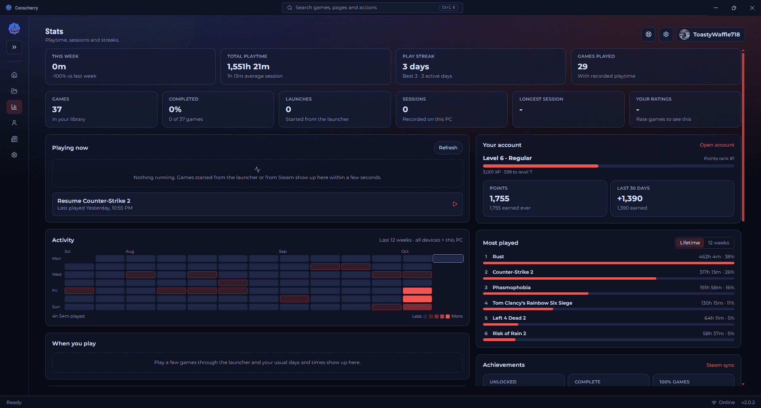
Task: Open the Profile person icon in sidebar
Action: pos(14,123)
